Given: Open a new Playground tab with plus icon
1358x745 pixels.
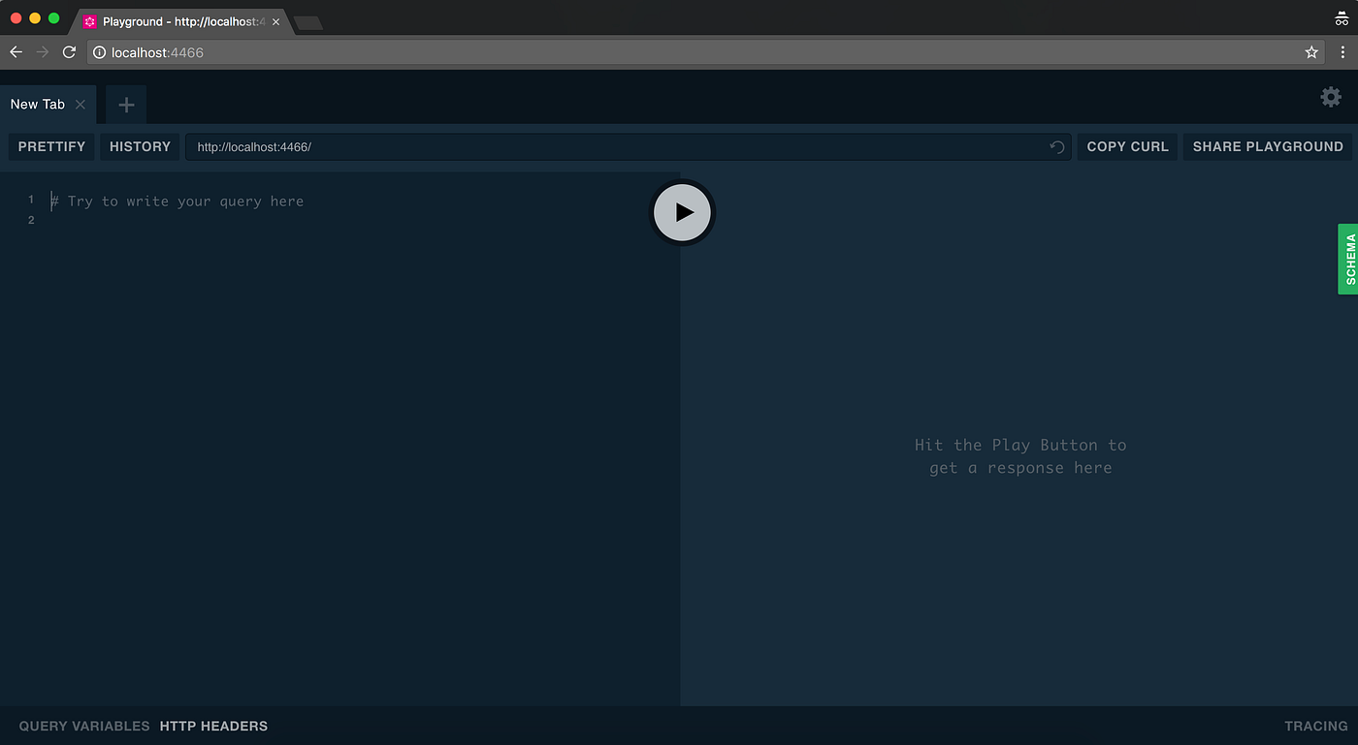Looking at the screenshot, I should (x=125, y=104).
